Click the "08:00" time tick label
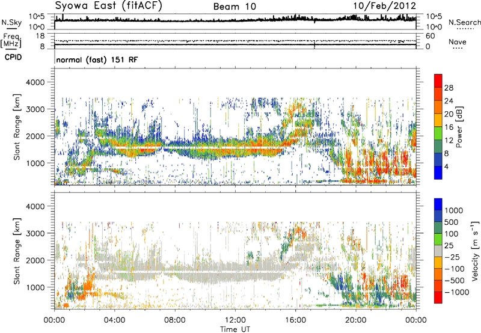 coord(175,320)
